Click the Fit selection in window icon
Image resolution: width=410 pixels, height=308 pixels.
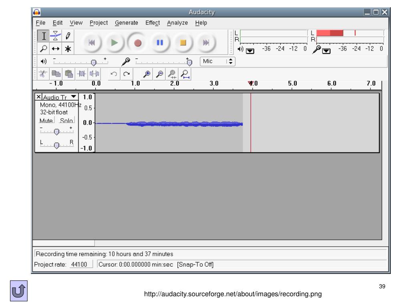pyautogui.click(x=172, y=74)
